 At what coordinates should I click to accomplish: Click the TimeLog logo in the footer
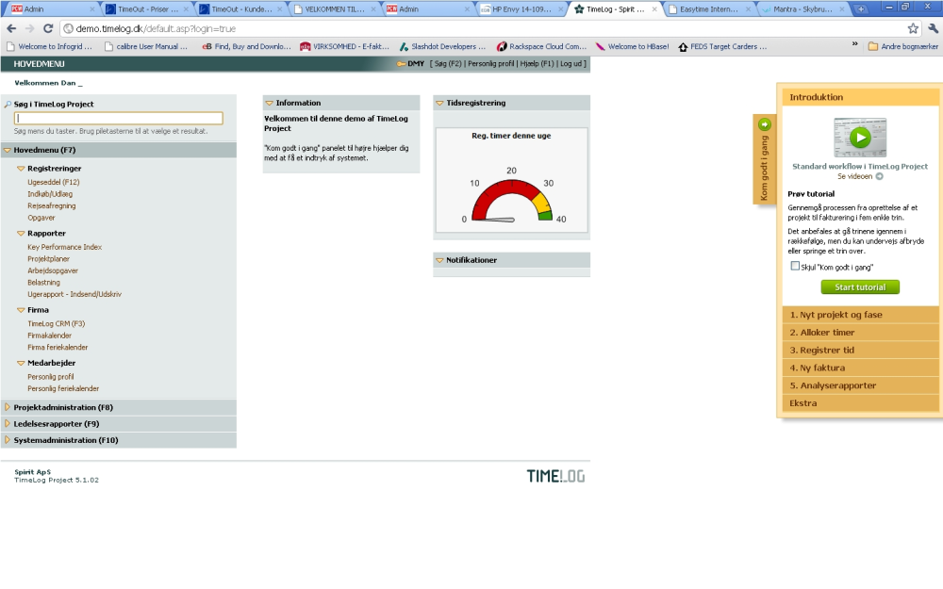(x=555, y=476)
